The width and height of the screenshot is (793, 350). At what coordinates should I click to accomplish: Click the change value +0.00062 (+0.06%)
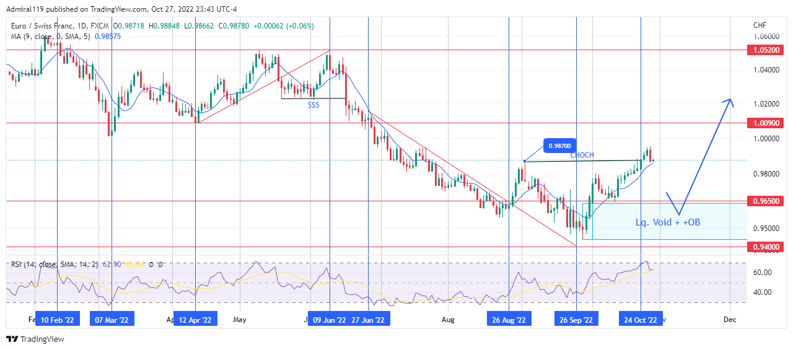tap(283, 26)
